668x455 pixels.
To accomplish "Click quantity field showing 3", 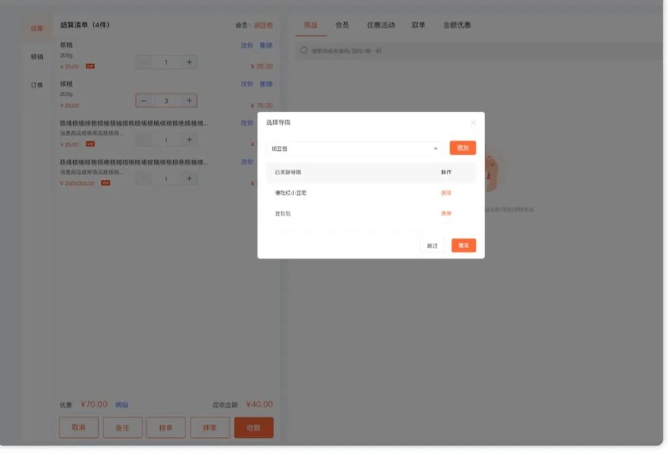I will pyautogui.click(x=166, y=101).
